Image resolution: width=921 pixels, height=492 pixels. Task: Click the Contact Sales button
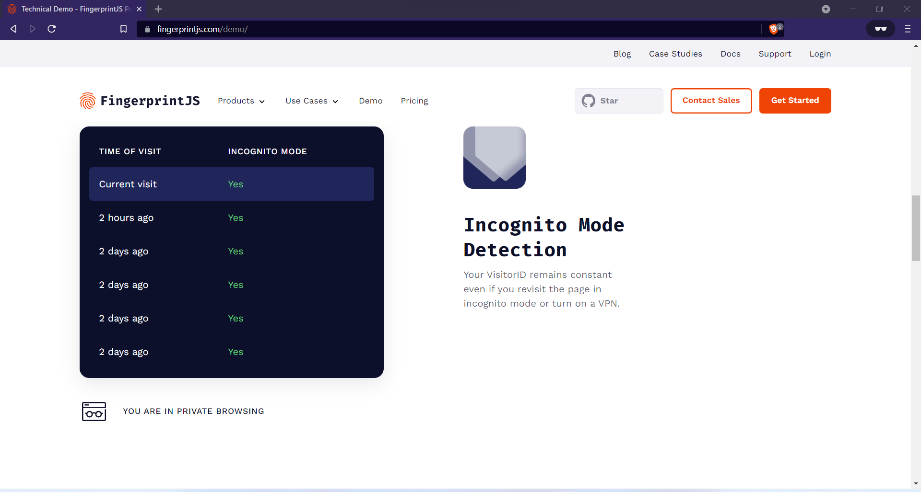(x=711, y=101)
